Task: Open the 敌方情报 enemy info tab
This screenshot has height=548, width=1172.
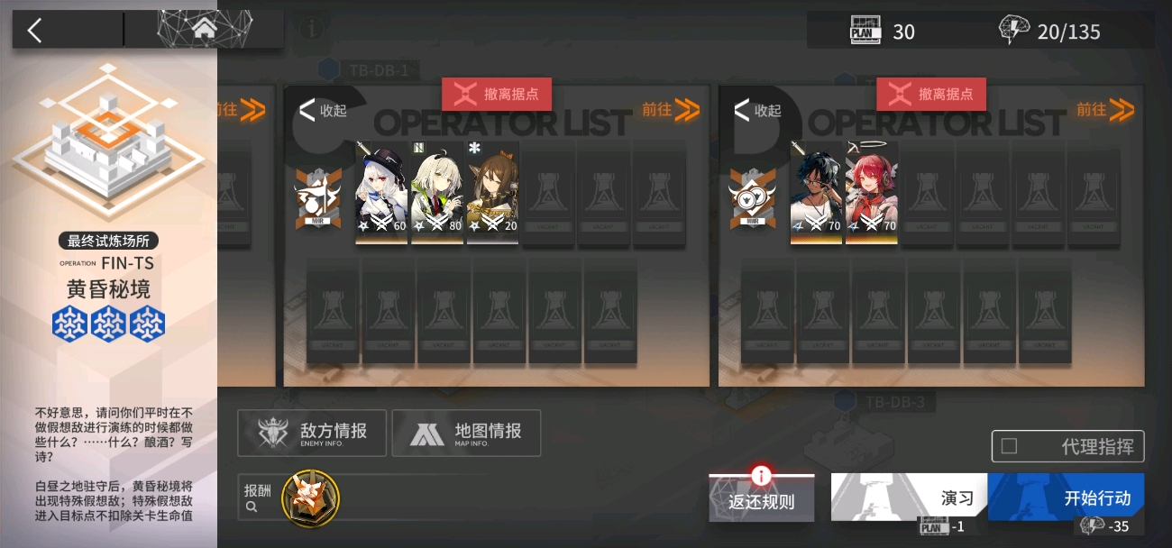Action: click(312, 434)
